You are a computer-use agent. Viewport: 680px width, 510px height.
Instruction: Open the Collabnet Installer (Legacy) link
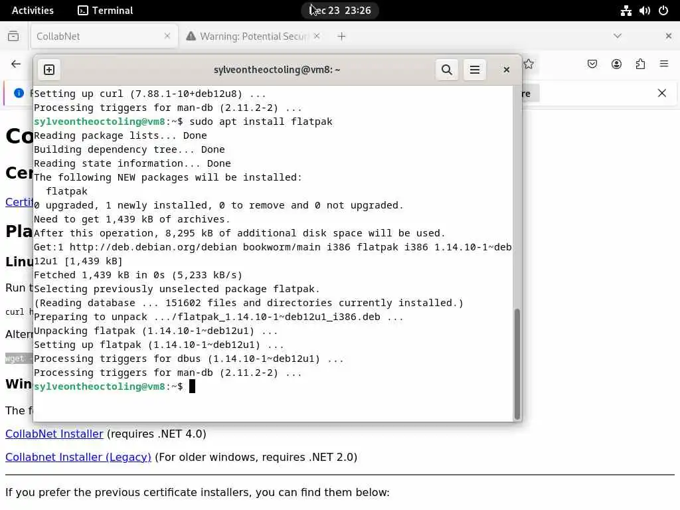pos(78,457)
